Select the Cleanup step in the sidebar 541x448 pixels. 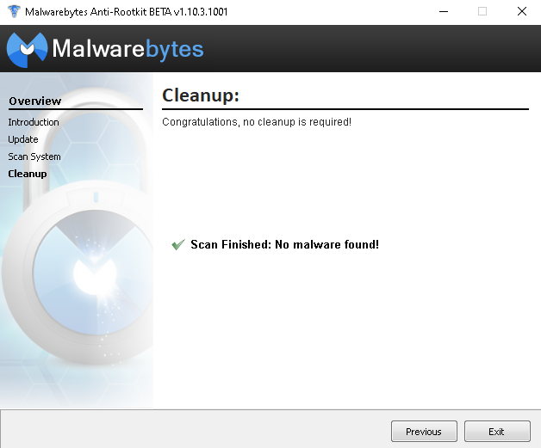28,174
